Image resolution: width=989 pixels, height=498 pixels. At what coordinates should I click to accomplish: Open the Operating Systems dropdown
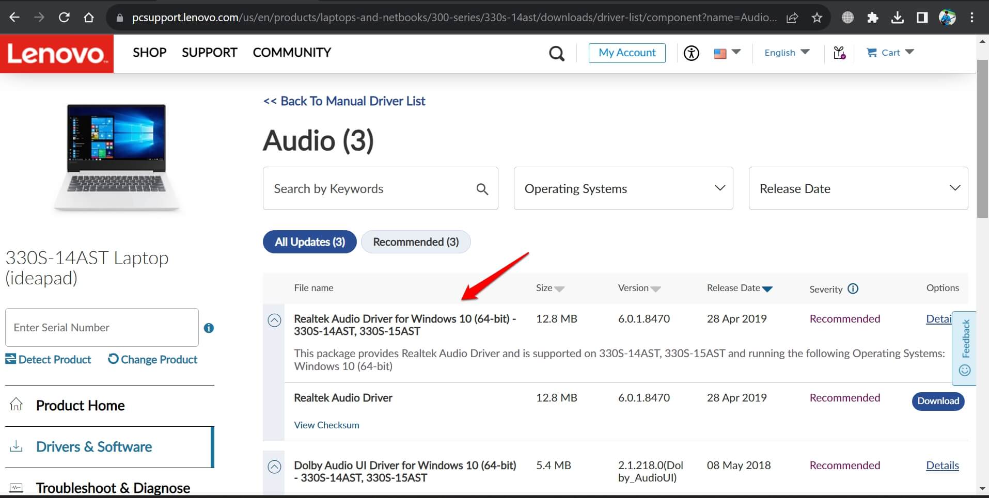coord(623,188)
